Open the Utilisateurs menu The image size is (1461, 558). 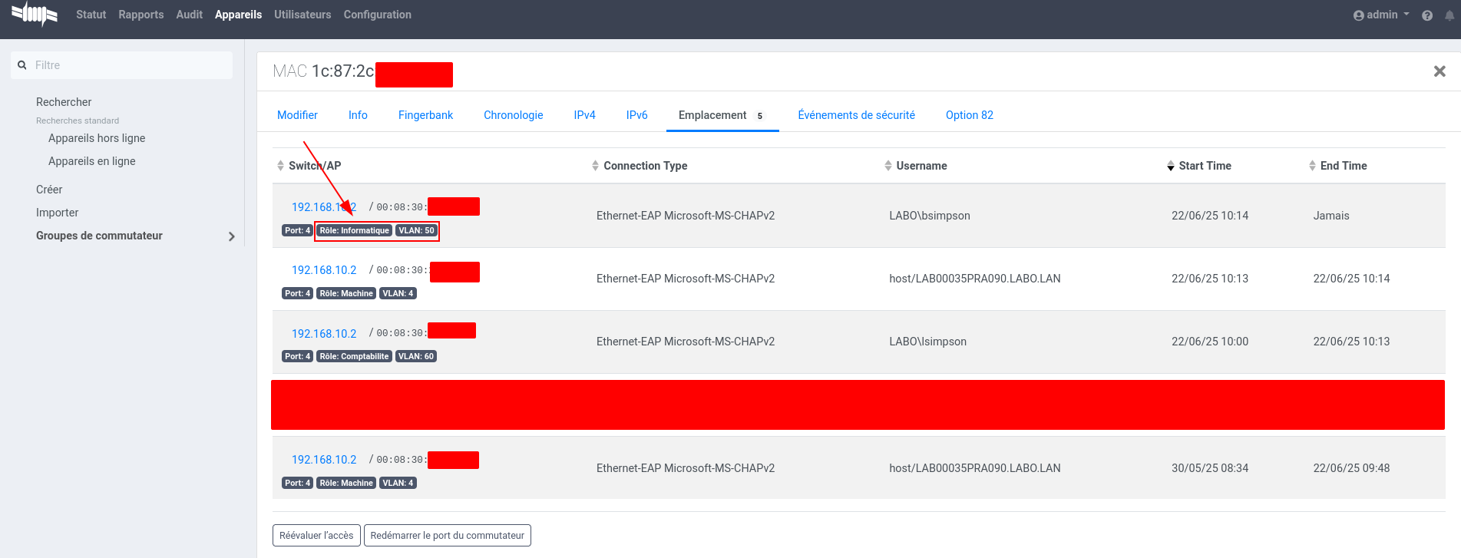pos(302,15)
